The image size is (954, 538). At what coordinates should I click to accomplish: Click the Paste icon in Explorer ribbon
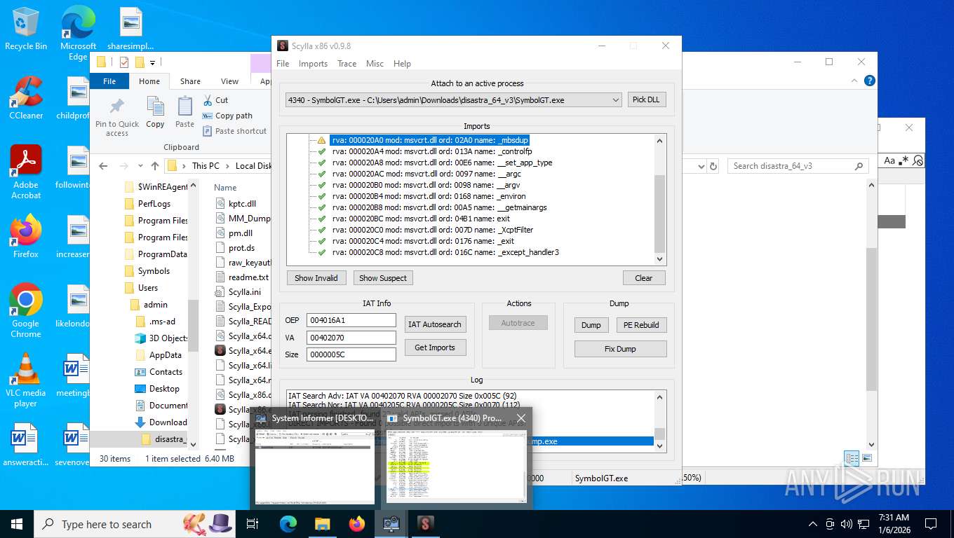(x=184, y=112)
